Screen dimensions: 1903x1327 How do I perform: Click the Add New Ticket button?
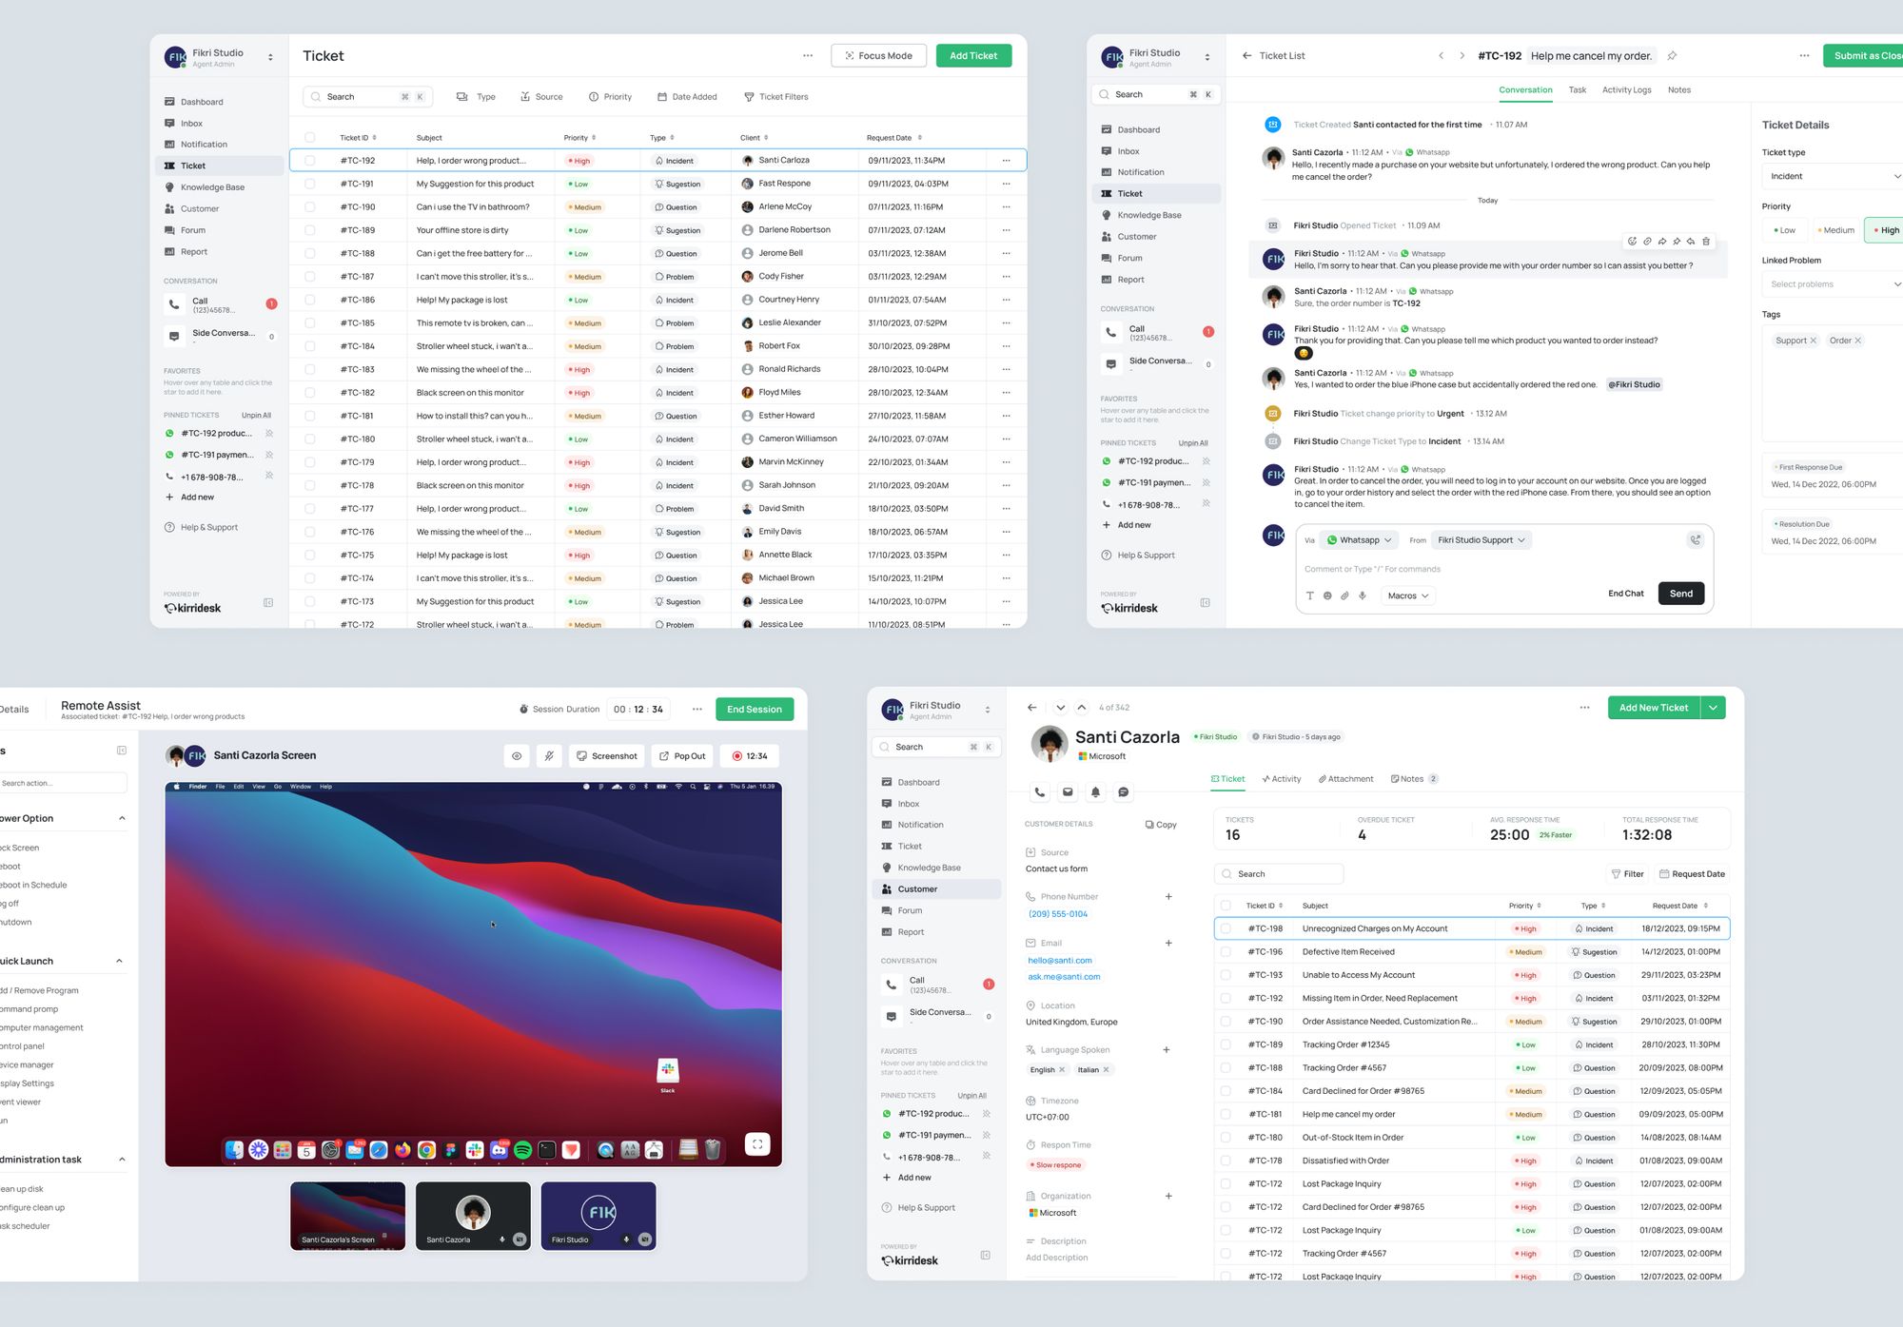pyautogui.click(x=1654, y=708)
